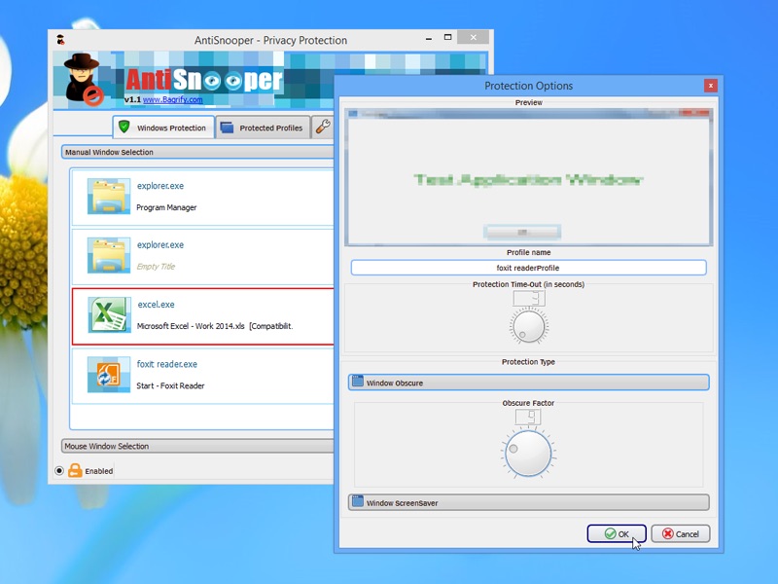The height and width of the screenshot is (584, 778).
Task: Select the explorer.exe Empty Title folder icon
Action: (109, 256)
